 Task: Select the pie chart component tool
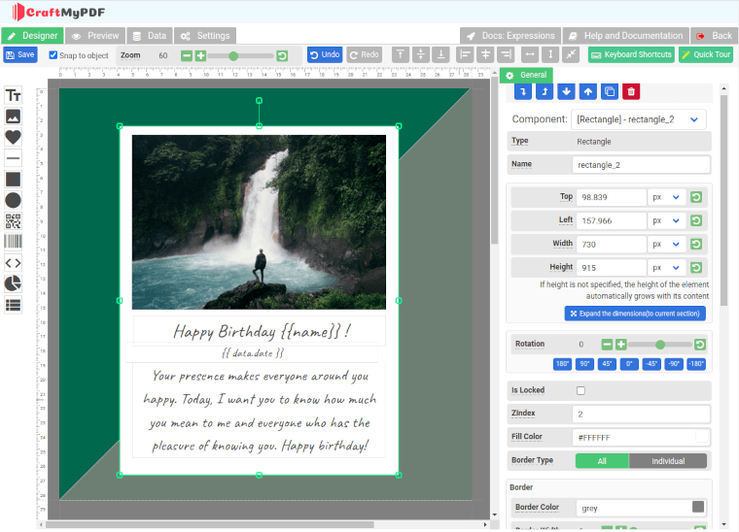(x=14, y=283)
